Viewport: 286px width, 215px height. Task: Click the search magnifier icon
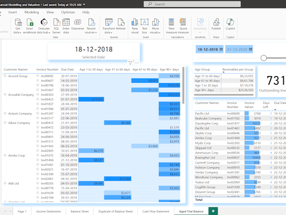click(x=150, y=4)
